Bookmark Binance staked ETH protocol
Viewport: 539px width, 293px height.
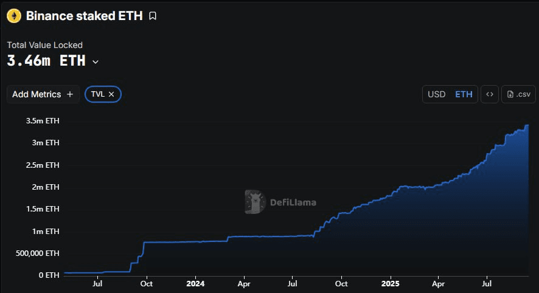point(153,16)
